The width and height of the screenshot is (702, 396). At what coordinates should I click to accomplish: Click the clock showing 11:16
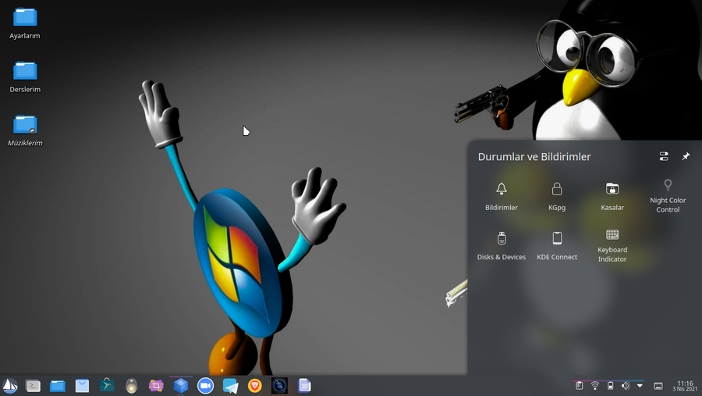click(x=685, y=386)
